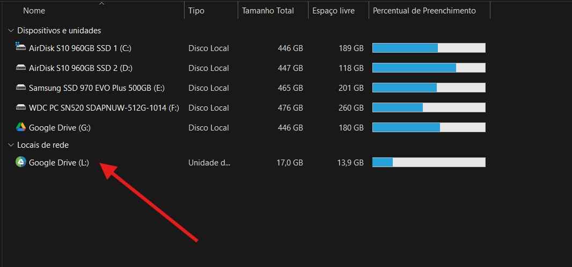Click the sort arrow above the Nome column

click(101, 3)
